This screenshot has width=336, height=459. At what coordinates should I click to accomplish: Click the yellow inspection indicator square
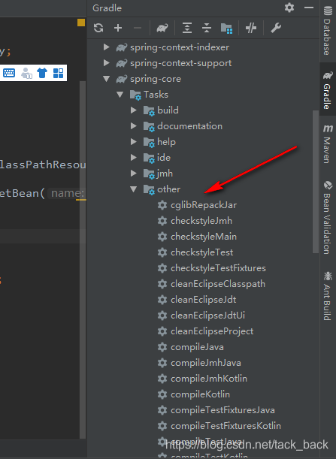81,23
